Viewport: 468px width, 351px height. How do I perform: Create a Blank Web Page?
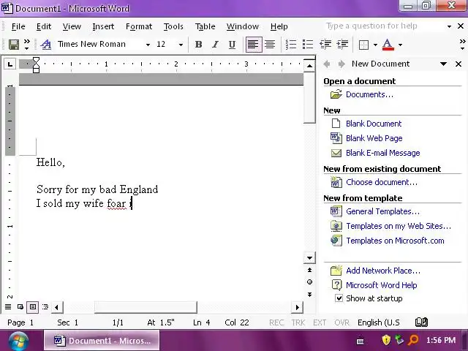(374, 138)
